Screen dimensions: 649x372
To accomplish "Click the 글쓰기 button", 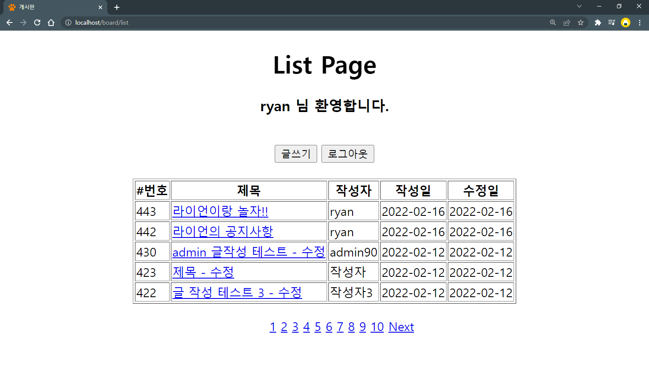I will click(296, 154).
